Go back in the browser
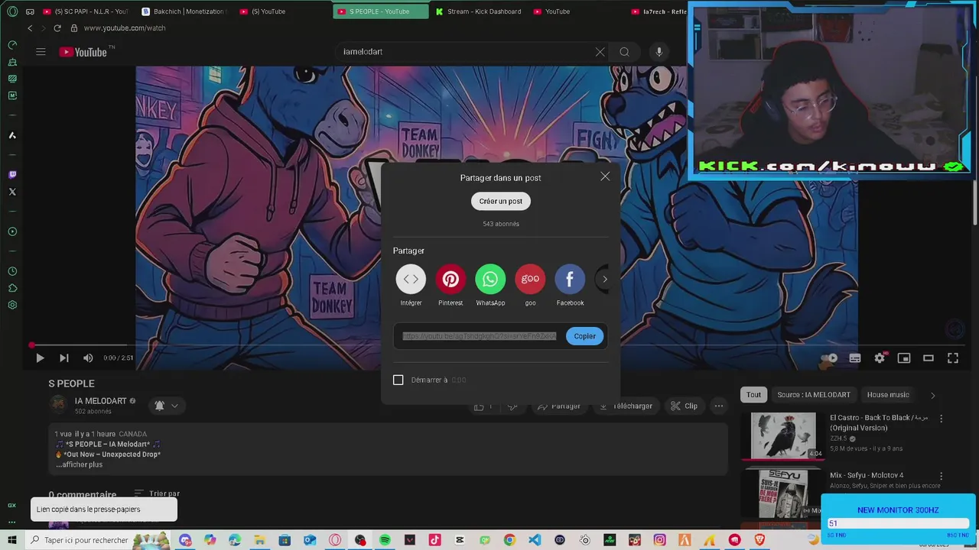Viewport: 979px width, 550px height. tap(30, 28)
